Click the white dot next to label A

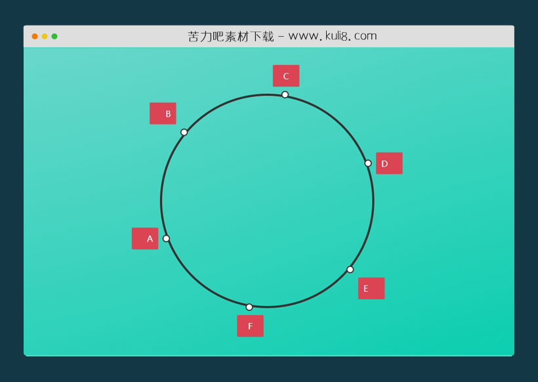click(x=166, y=238)
